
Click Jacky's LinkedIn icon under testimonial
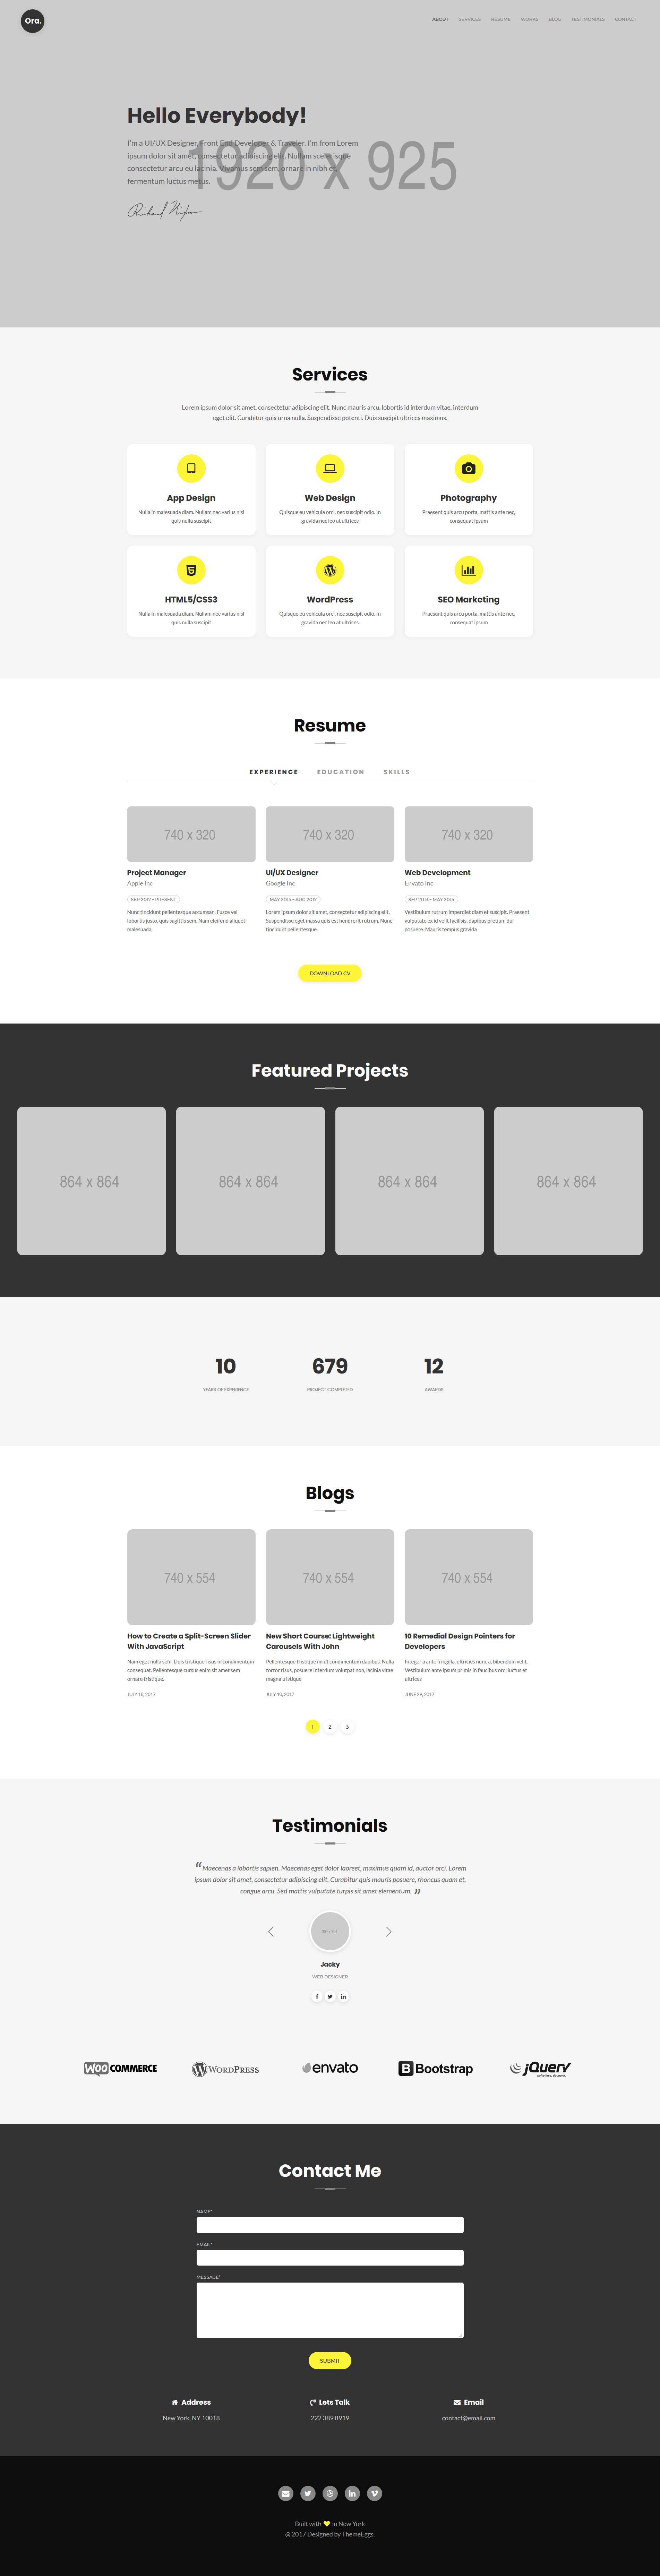[343, 1996]
